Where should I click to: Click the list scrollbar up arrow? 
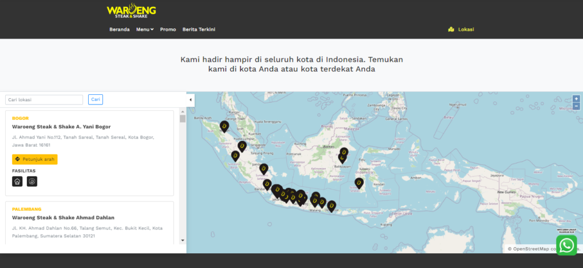coord(183,112)
